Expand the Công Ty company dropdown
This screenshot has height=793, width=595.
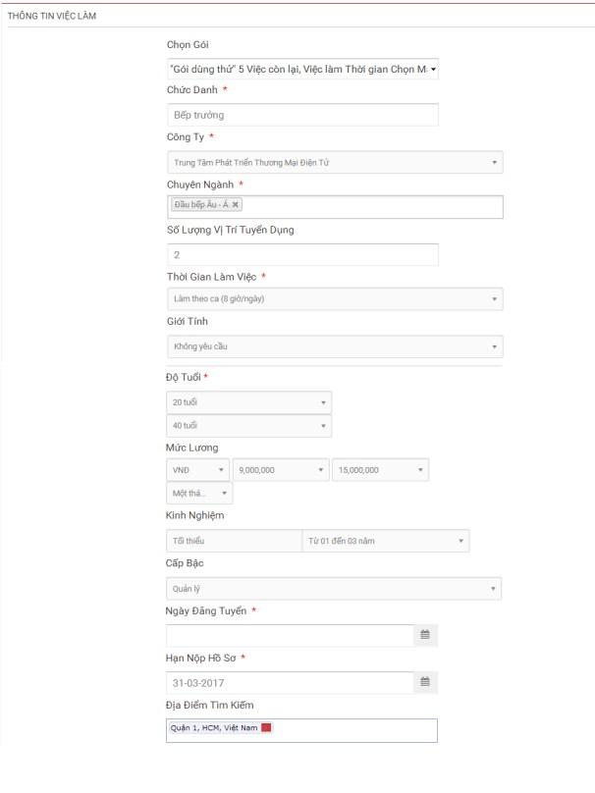click(335, 163)
